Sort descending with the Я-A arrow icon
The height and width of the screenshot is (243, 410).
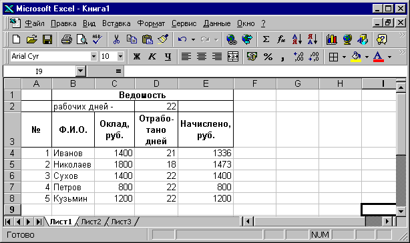click(x=313, y=39)
